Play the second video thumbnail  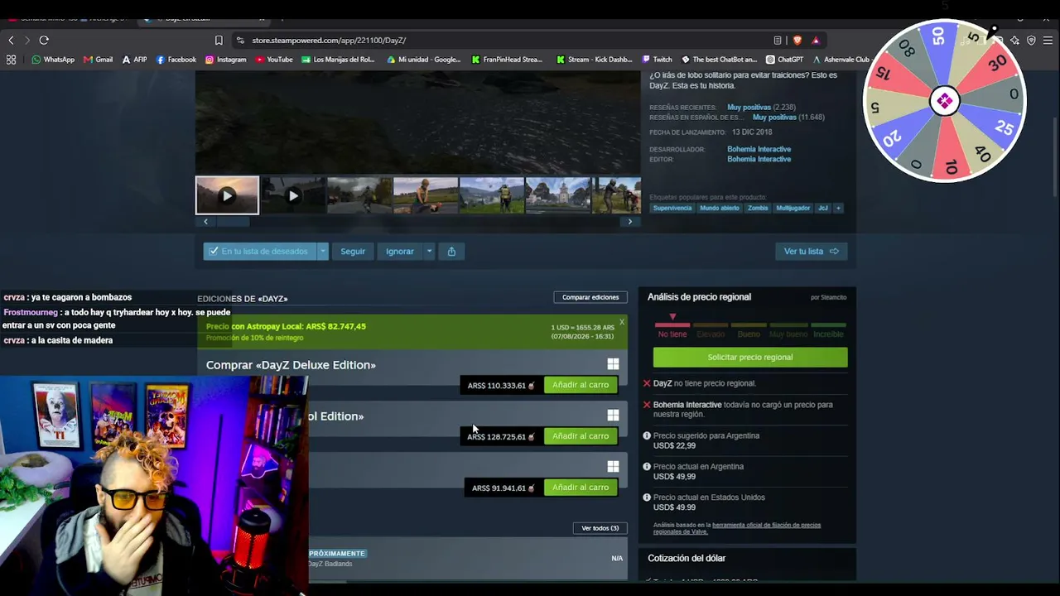tap(293, 196)
